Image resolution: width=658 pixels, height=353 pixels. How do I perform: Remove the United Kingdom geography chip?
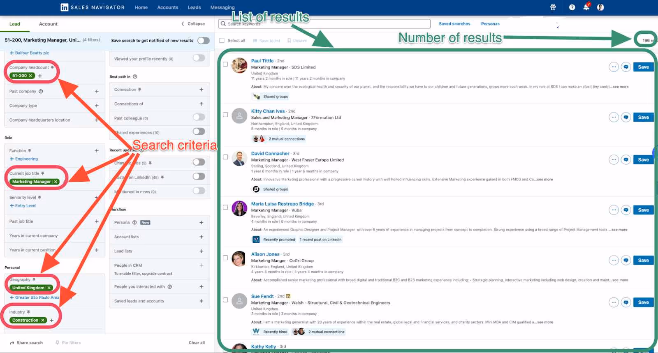[49, 288]
